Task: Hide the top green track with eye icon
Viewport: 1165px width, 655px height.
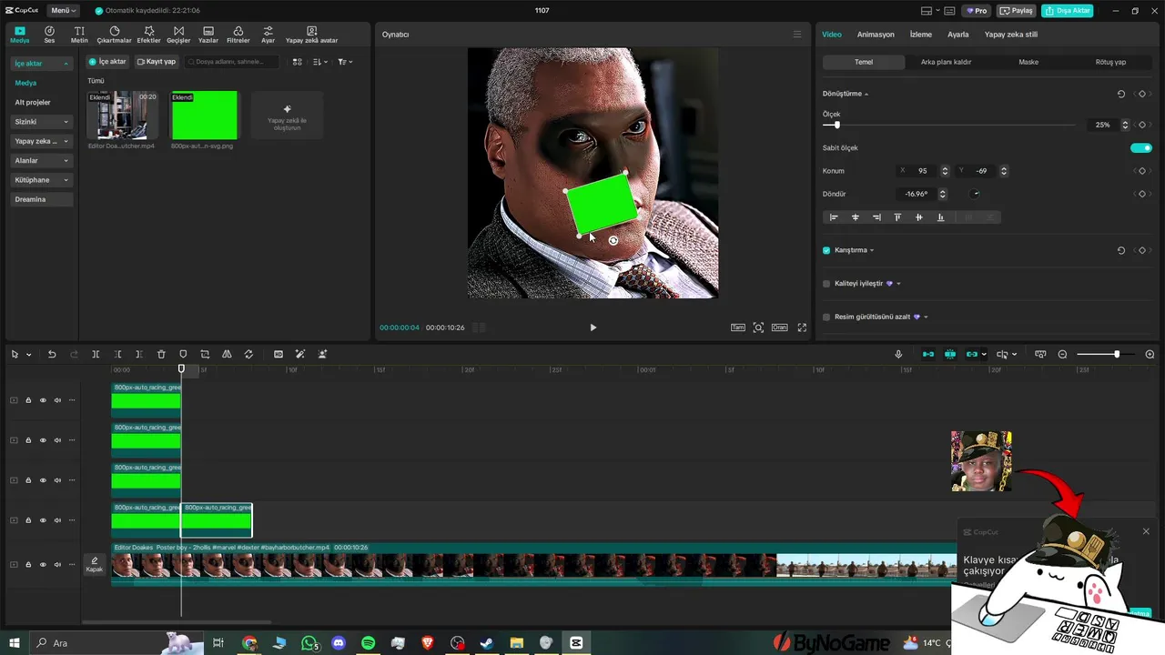Action: (x=43, y=400)
